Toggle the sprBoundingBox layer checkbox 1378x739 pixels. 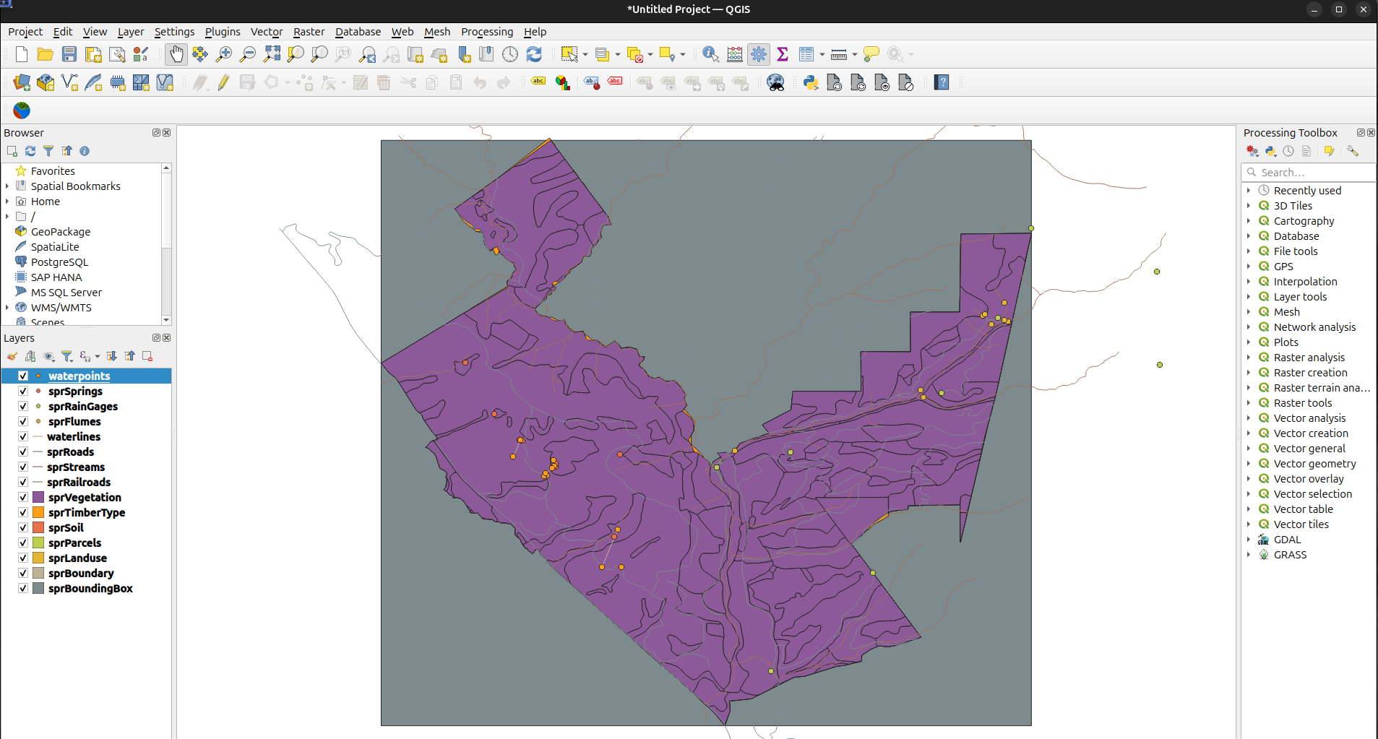coord(23,588)
